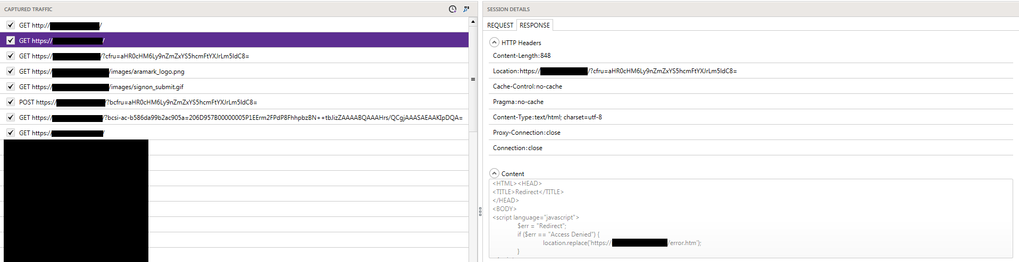Switch to the REQUEST tab
The image size is (1019, 262).
pos(500,25)
